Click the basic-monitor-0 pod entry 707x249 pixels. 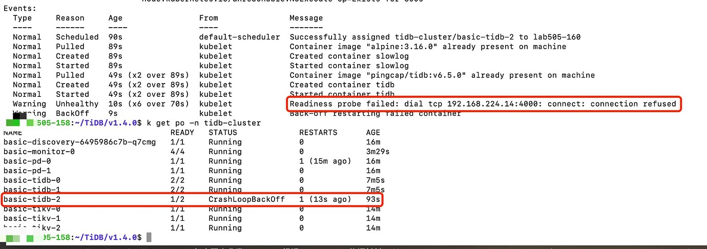pos(39,152)
